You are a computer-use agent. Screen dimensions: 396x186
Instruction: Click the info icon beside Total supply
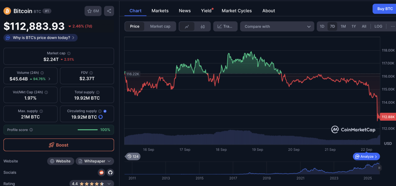click(98, 92)
